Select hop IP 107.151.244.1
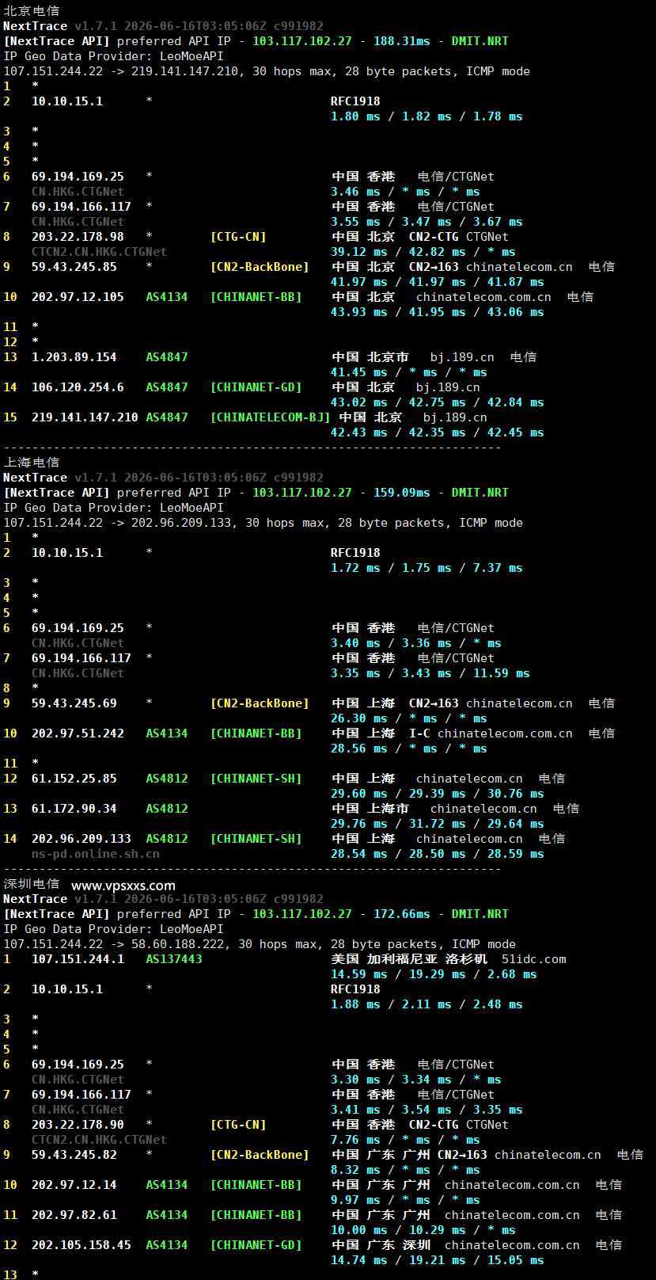The image size is (656, 1280). coord(78,959)
